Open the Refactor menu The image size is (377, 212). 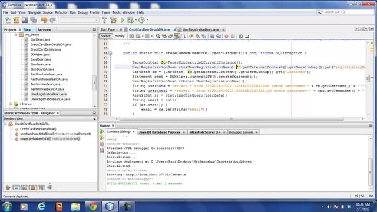tap(61, 12)
